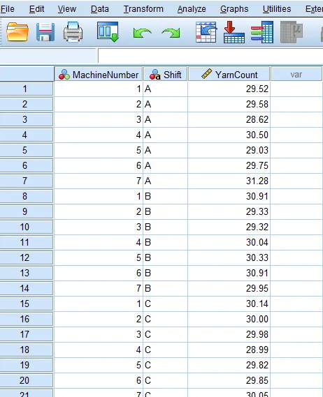323x397 pixels.
Task: Click the YarnCount cell containing 31.28
Action: pos(229,181)
